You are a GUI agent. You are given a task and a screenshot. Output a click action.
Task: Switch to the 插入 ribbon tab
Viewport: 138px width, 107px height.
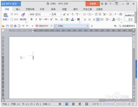point(18,9)
